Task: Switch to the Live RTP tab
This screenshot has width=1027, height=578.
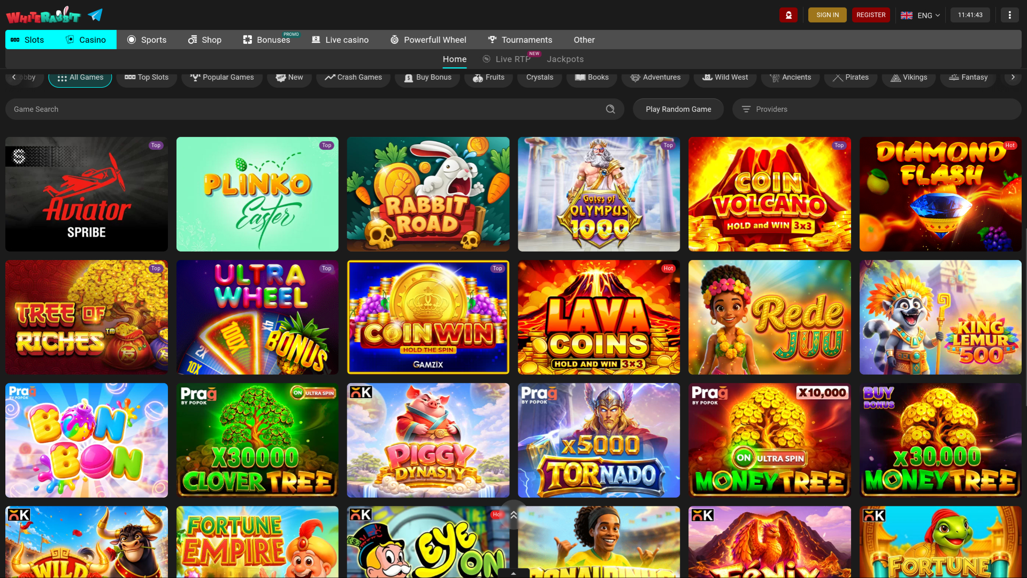Action: 507,59
